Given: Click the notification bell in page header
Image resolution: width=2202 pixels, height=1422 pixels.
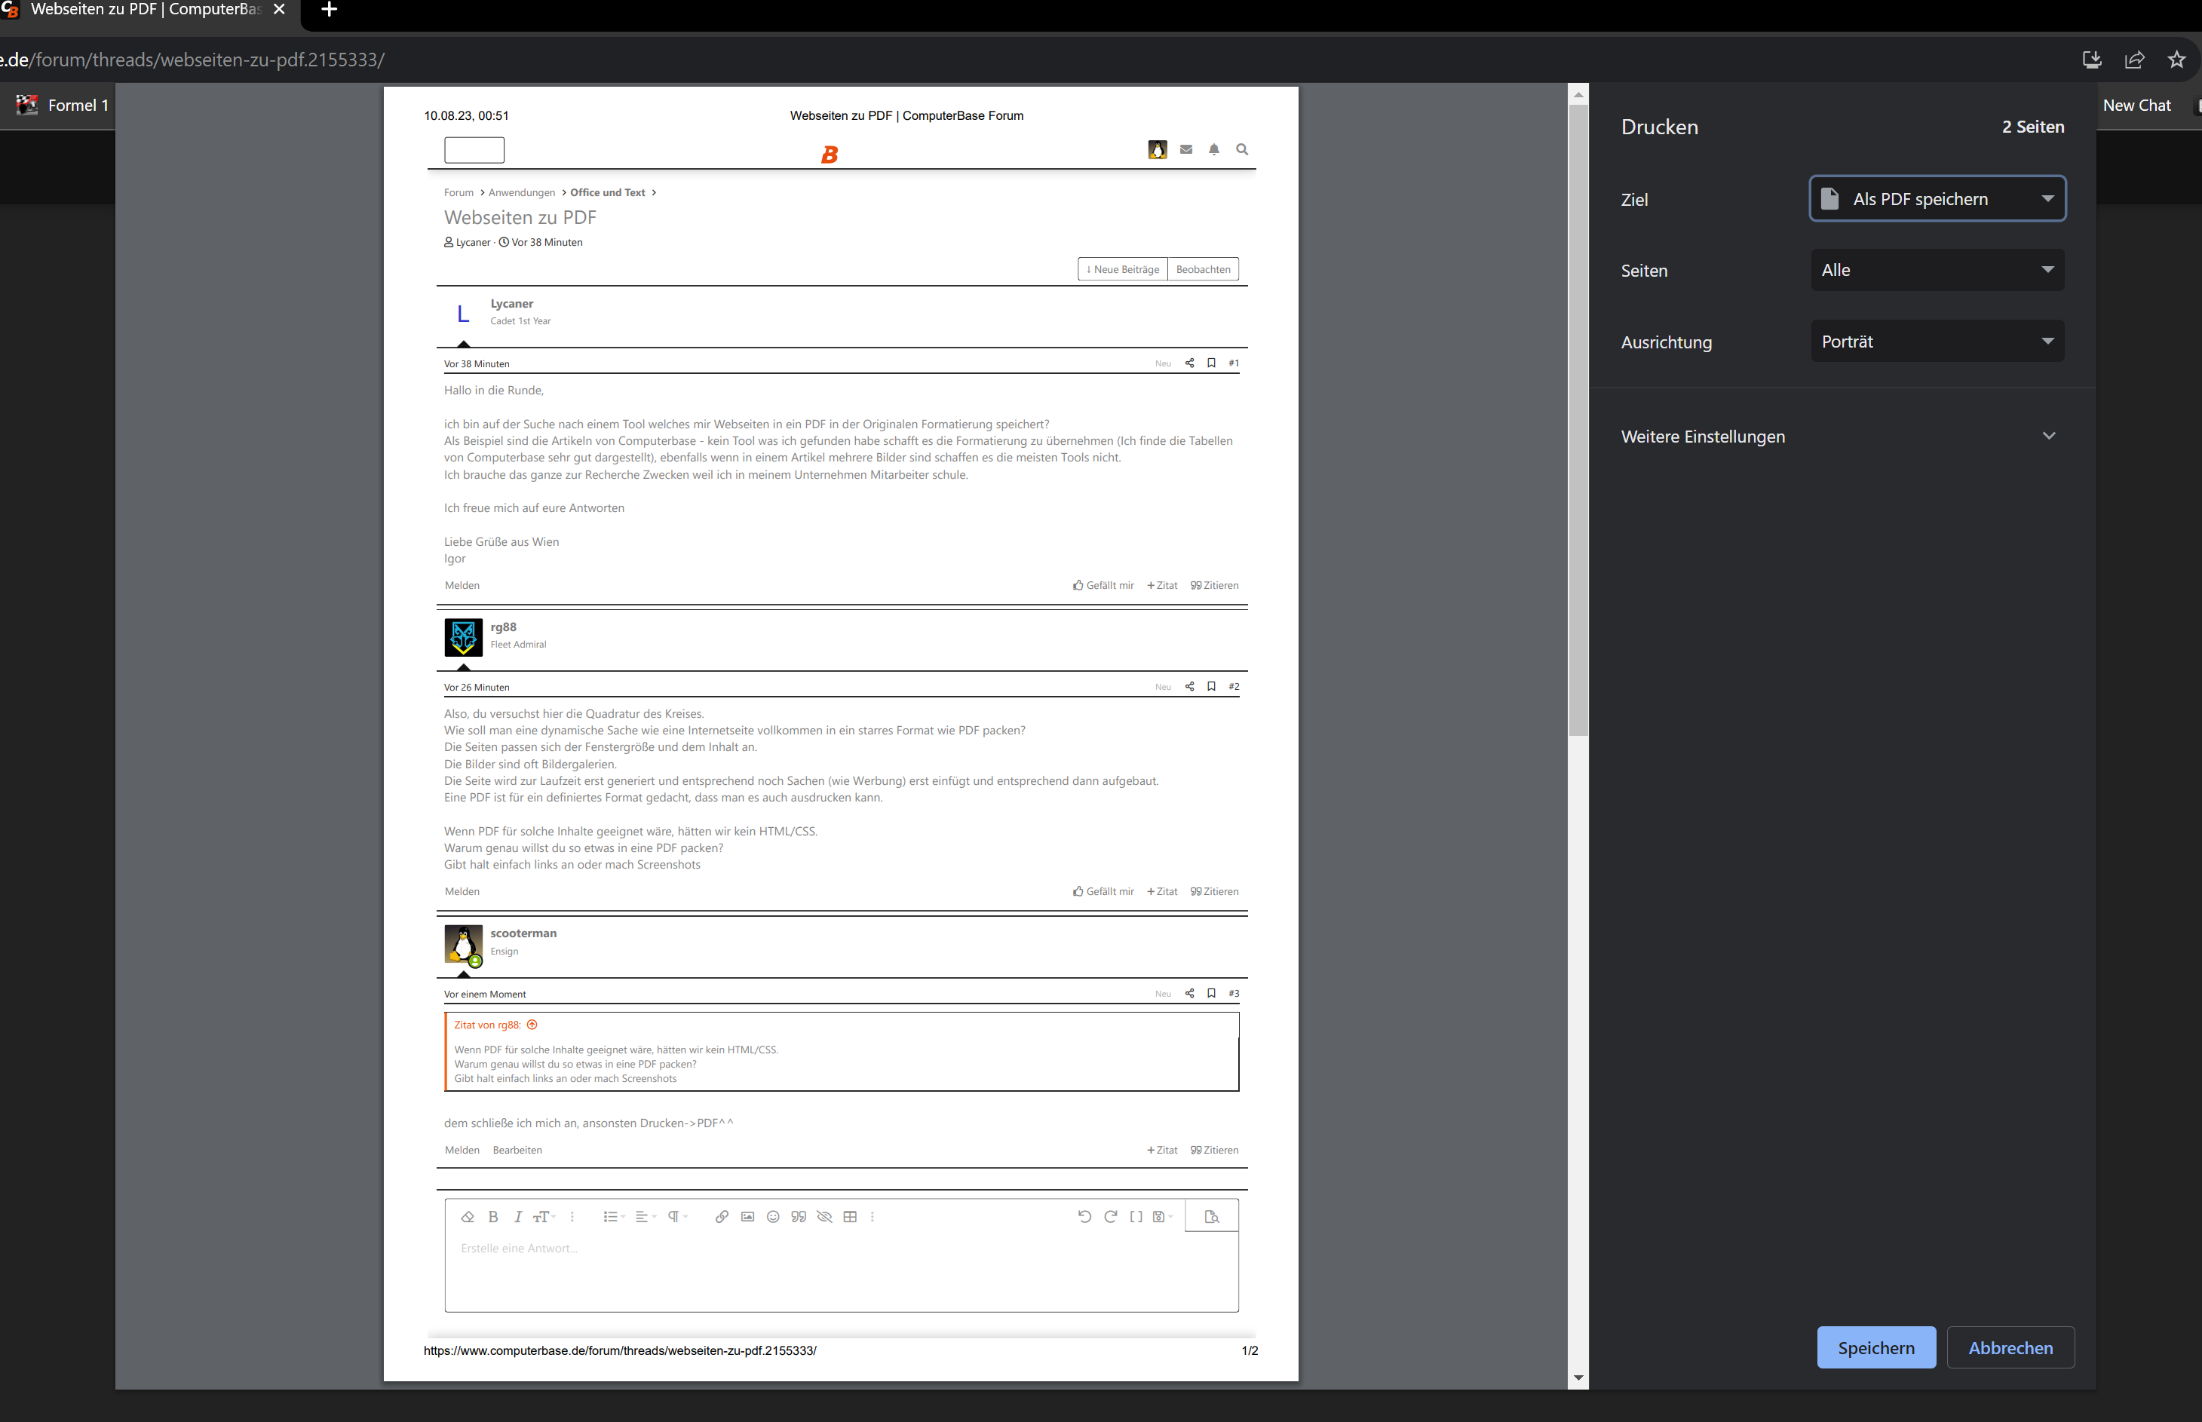Looking at the screenshot, I should tap(1213, 149).
